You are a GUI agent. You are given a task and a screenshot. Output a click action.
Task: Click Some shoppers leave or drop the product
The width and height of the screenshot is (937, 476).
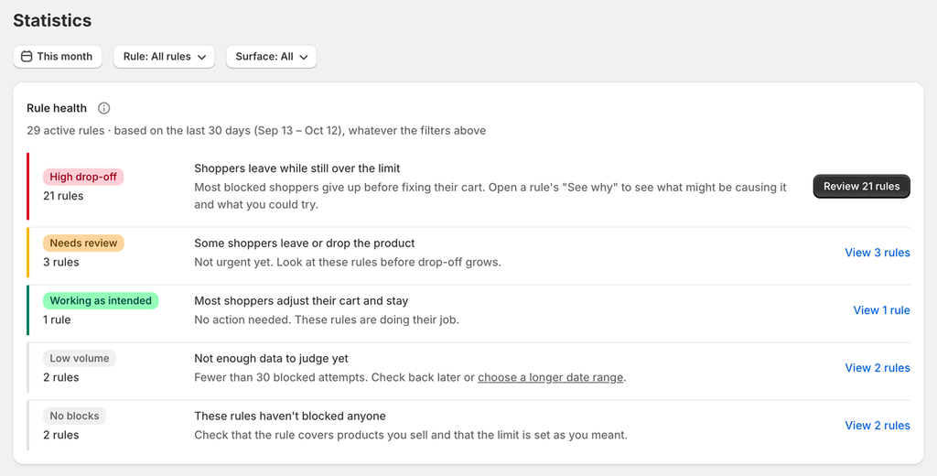click(x=304, y=243)
